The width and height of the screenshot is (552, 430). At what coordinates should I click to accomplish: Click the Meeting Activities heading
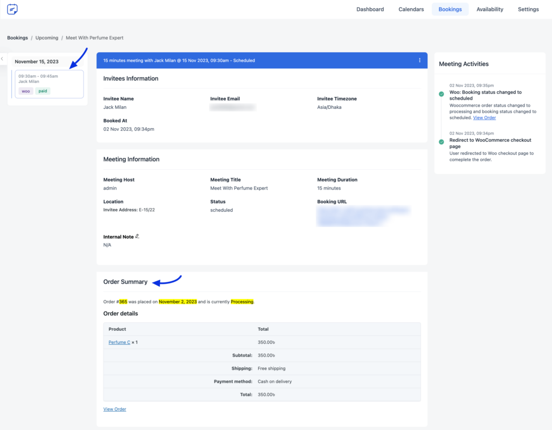coord(464,64)
